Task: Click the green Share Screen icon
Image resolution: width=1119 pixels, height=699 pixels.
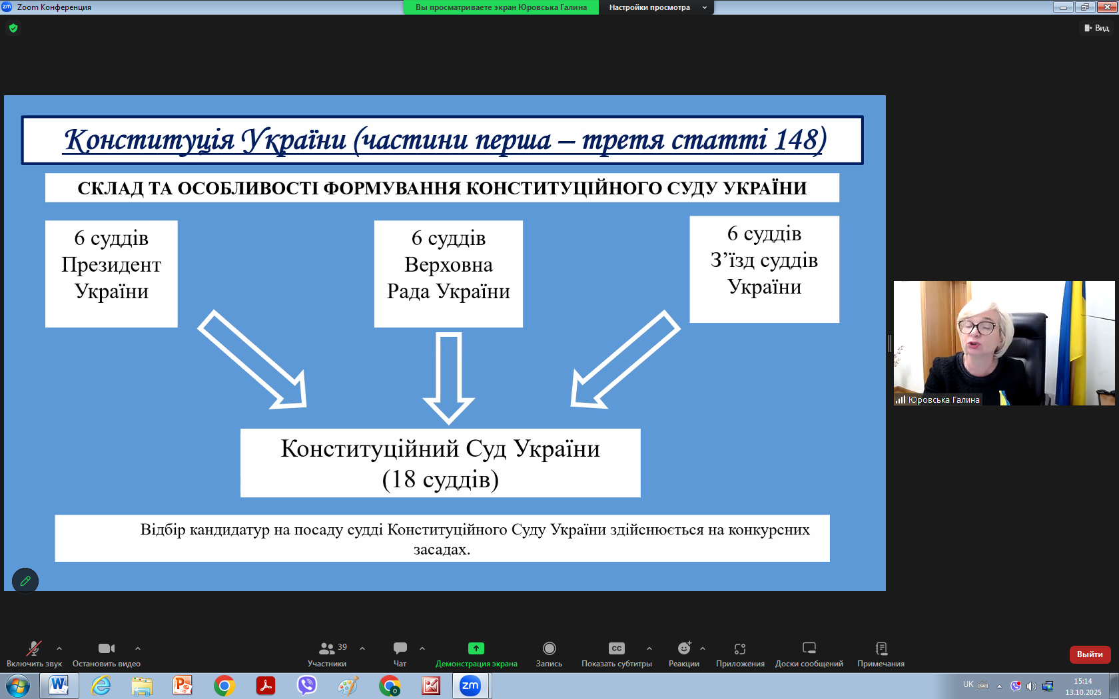Action: coord(476,648)
